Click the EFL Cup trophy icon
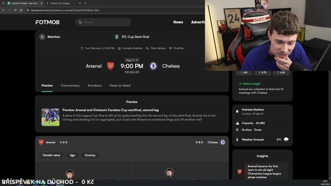Image resolution: width=331 pixels, height=186 pixels. coord(117,37)
